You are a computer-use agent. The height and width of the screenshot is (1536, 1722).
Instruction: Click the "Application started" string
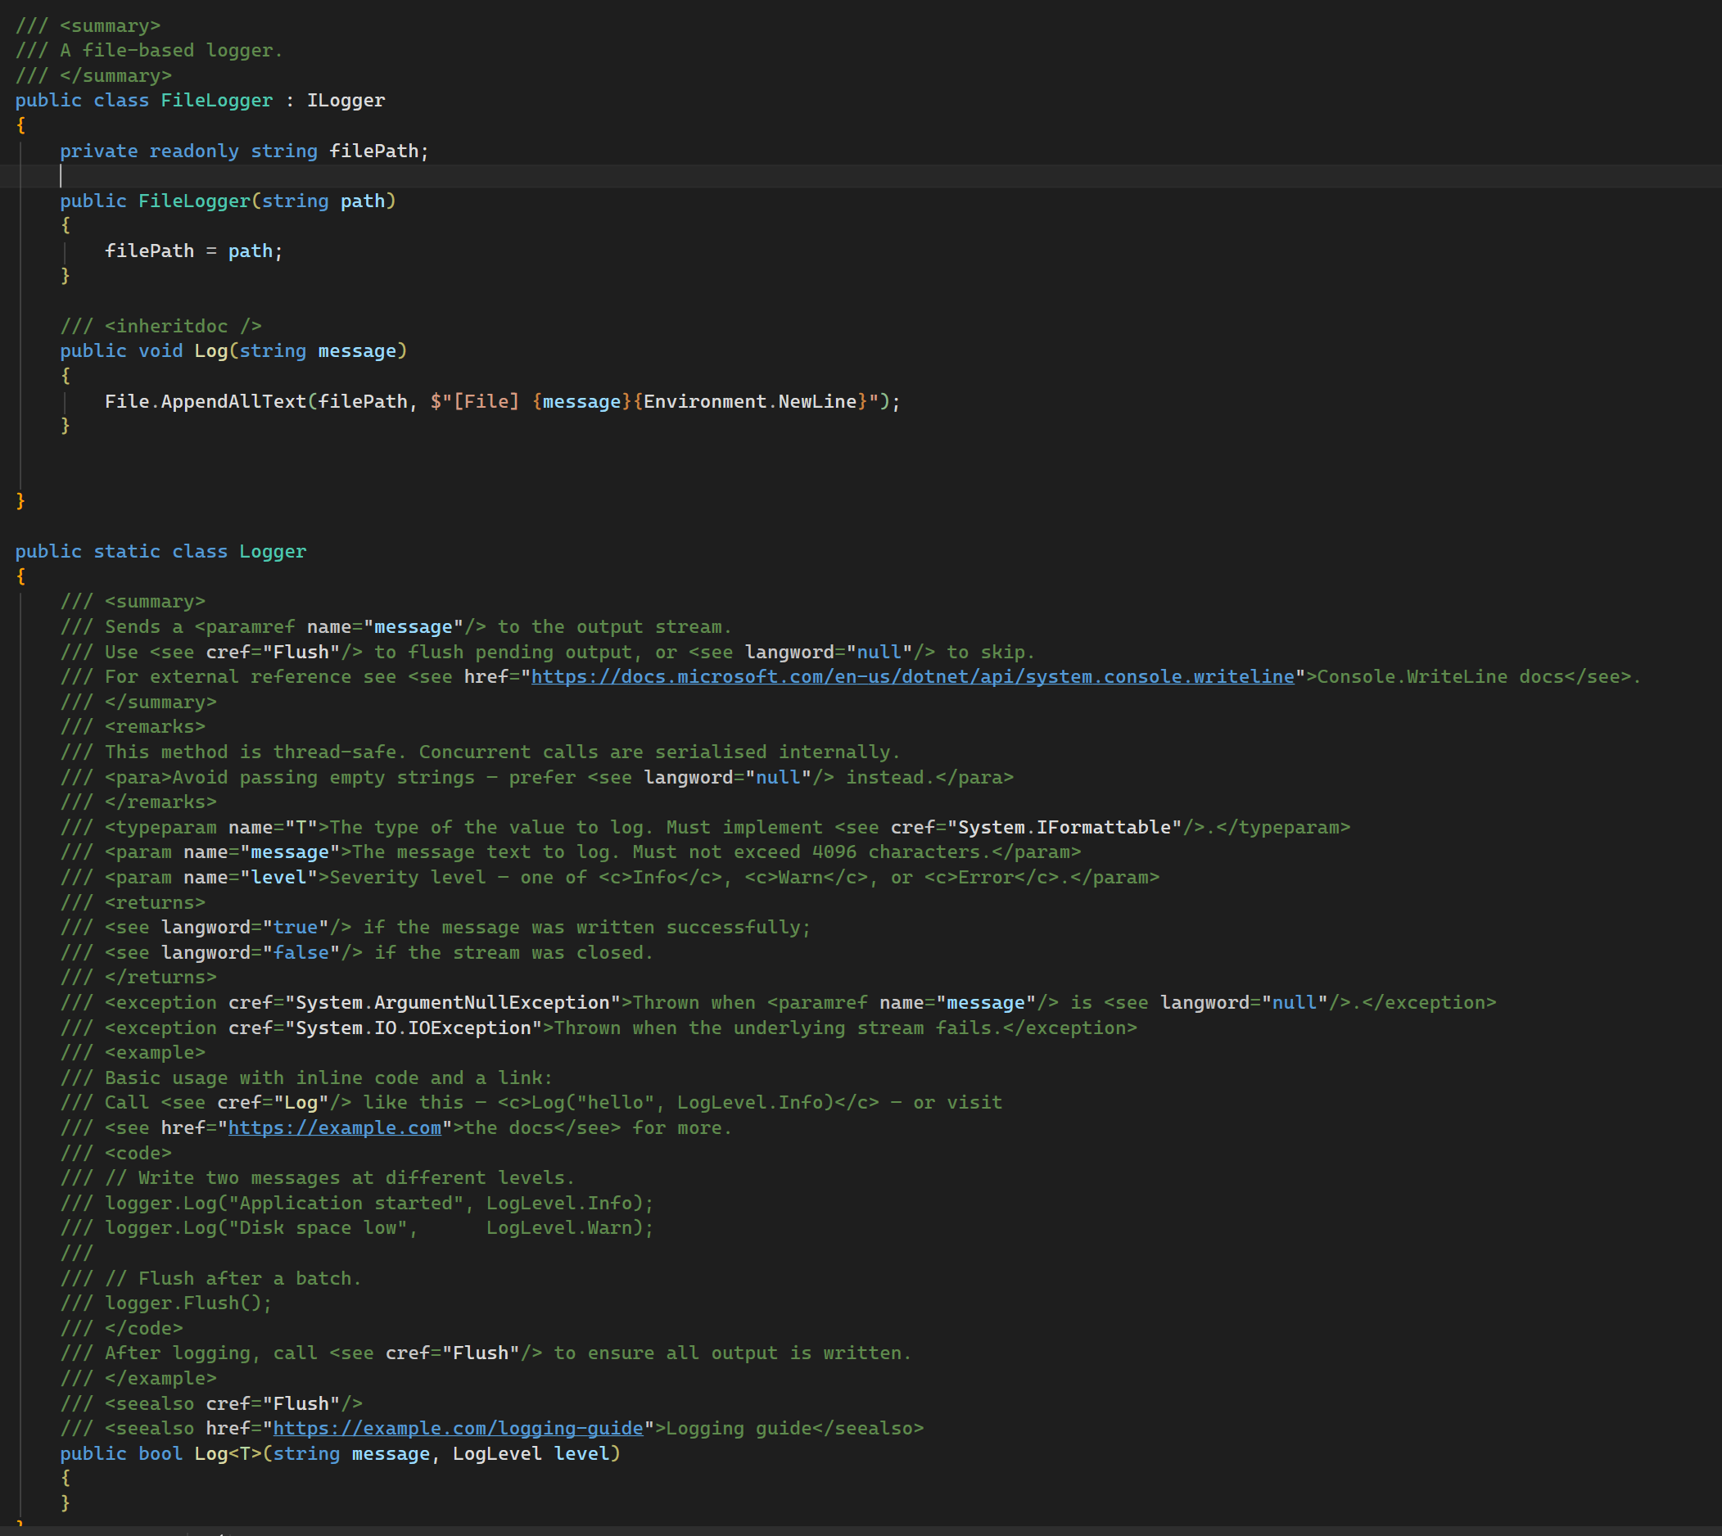click(346, 1203)
